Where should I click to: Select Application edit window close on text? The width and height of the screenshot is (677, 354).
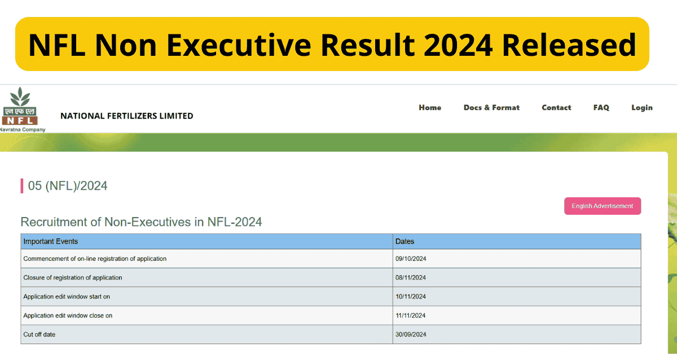coord(68,316)
